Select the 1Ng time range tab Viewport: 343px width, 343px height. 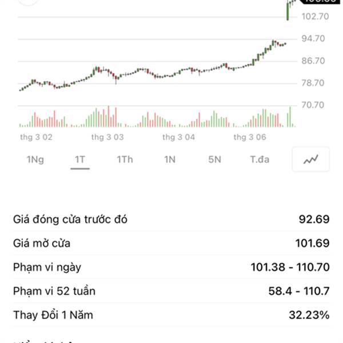35,159
